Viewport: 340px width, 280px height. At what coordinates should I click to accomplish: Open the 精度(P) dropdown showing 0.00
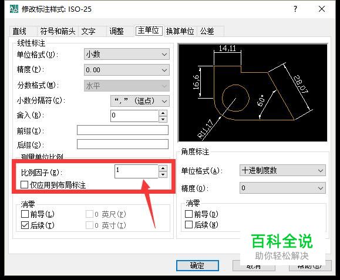pos(127,70)
